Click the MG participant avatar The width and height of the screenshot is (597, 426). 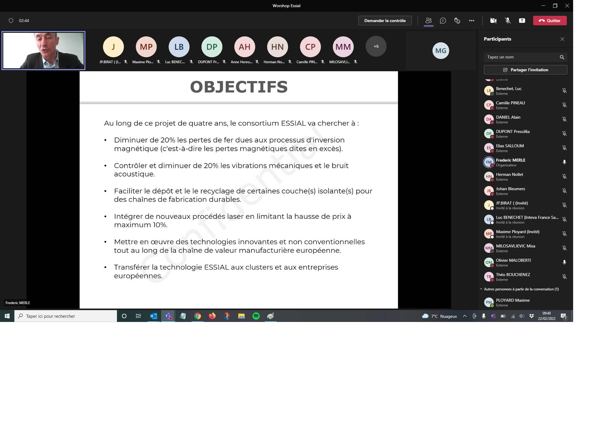(441, 51)
